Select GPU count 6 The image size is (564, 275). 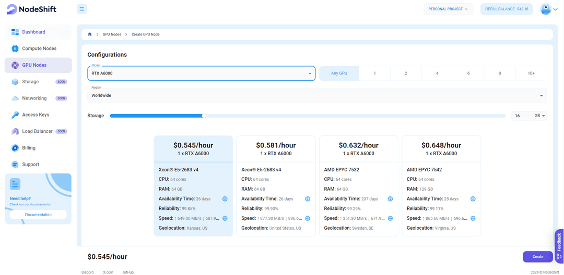tap(468, 73)
